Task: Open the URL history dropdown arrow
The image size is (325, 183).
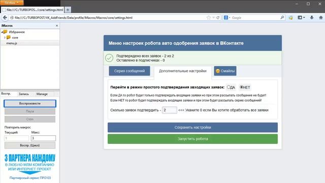Action: click(213, 18)
